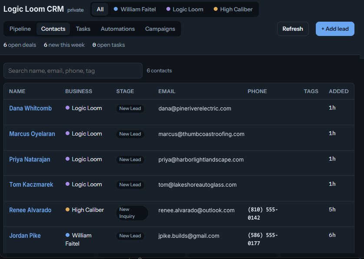Click the ADDED column header
The width and height of the screenshot is (364, 259).
pos(339,91)
